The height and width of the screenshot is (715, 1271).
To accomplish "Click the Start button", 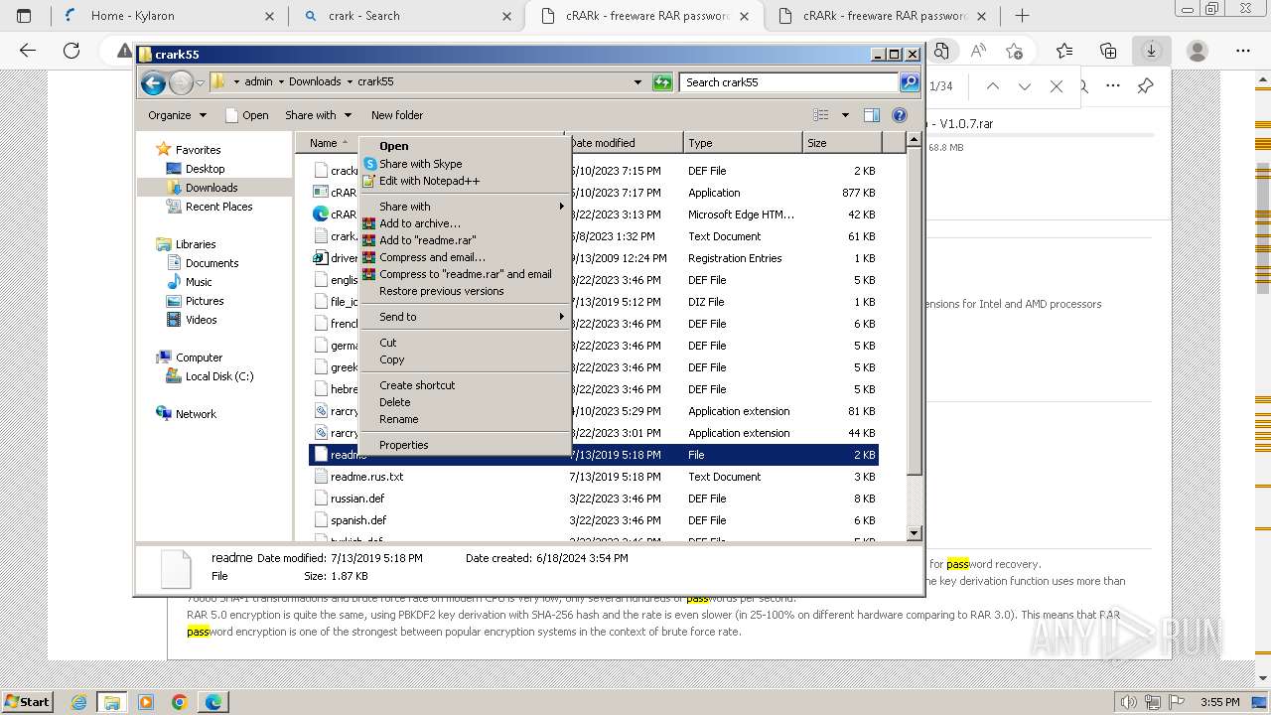I will tap(27, 702).
